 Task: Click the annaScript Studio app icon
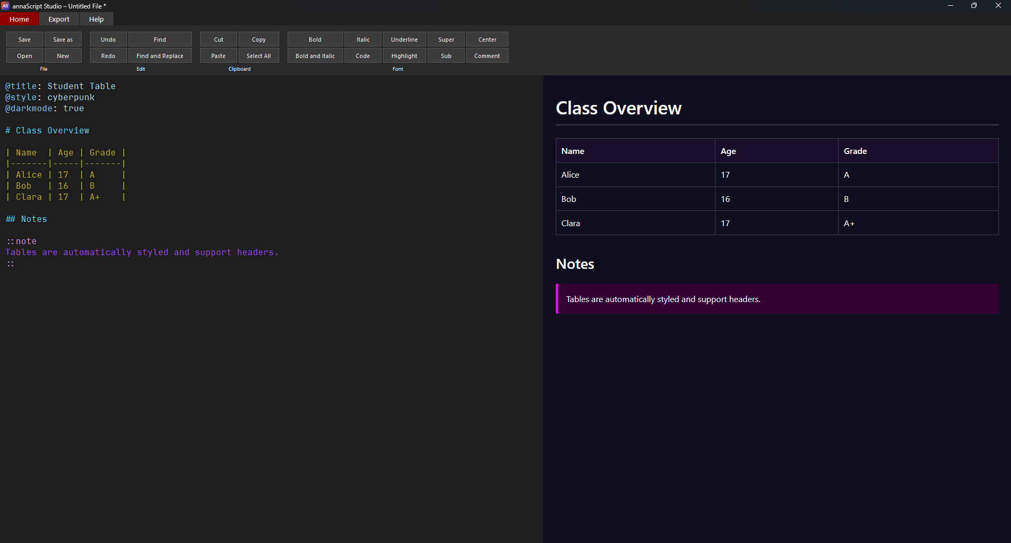point(5,6)
